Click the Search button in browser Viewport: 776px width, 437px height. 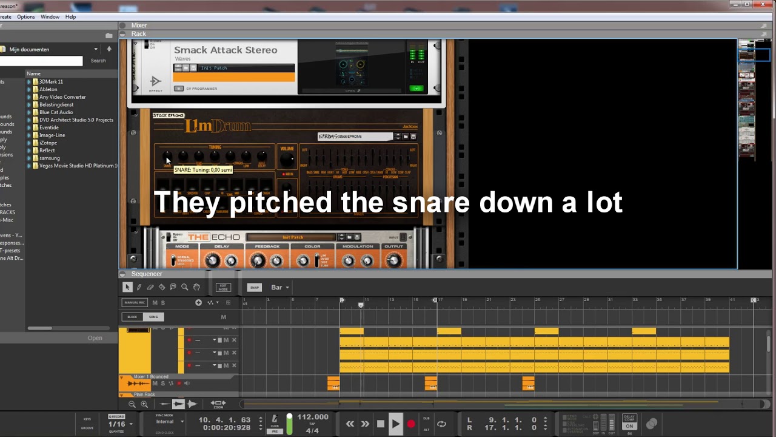pyautogui.click(x=98, y=61)
